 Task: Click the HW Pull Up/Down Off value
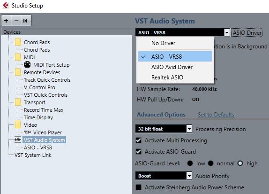pyautogui.click(x=196, y=100)
